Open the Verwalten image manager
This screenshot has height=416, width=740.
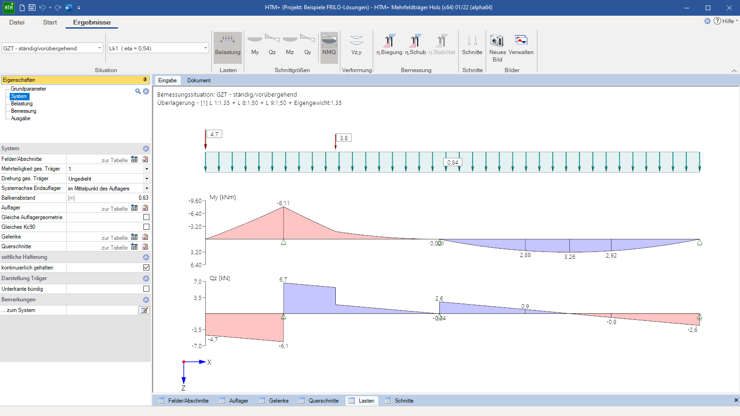(521, 45)
